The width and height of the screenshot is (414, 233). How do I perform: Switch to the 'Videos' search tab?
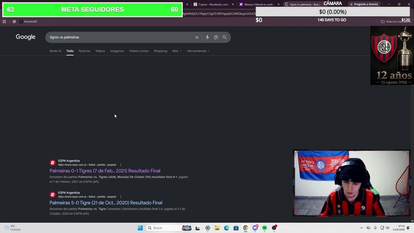100,51
